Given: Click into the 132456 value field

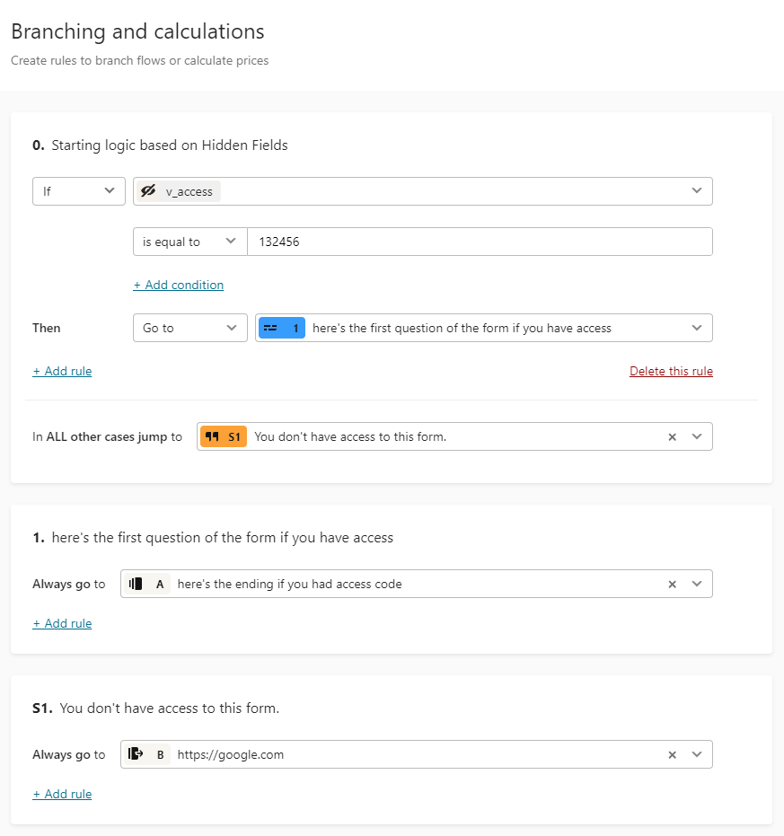Looking at the screenshot, I should (x=480, y=242).
